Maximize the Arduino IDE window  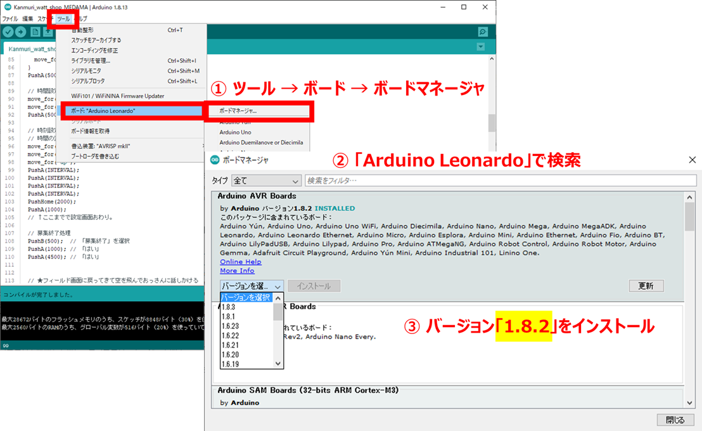tap(464, 7)
